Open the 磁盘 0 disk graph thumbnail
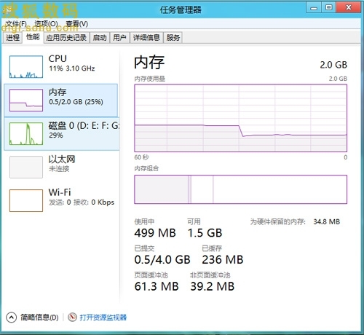The width and height of the screenshot is (364, 335). (26, 133)
